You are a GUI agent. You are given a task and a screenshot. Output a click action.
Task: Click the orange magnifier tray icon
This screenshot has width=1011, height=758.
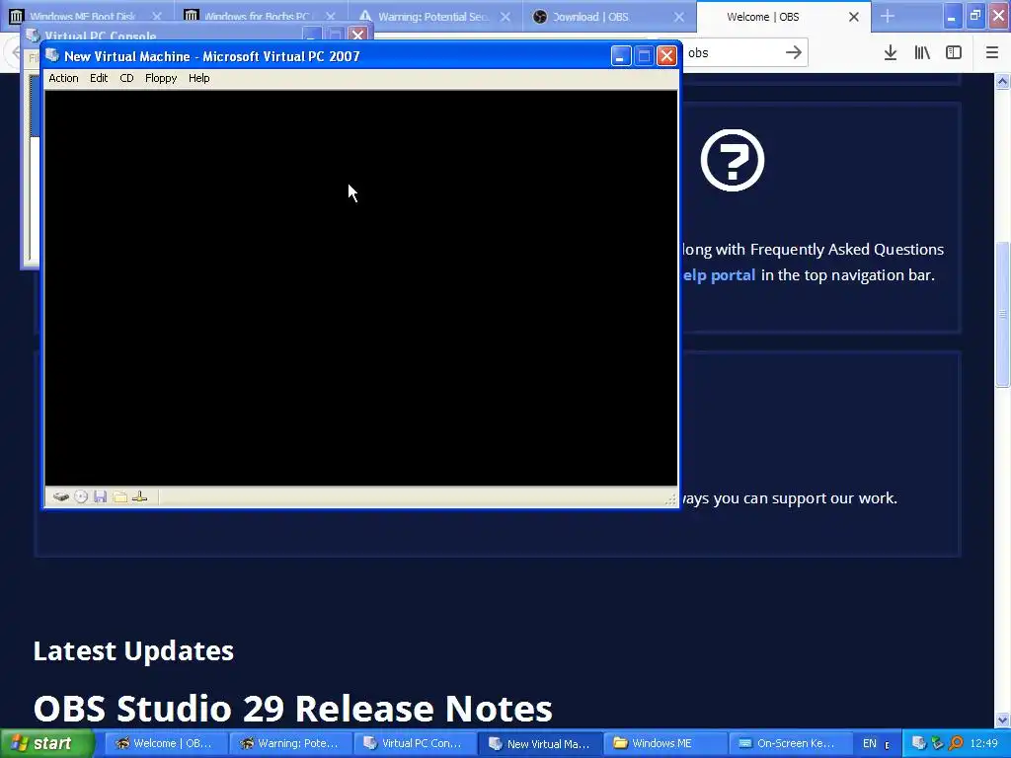pos(955,744)
